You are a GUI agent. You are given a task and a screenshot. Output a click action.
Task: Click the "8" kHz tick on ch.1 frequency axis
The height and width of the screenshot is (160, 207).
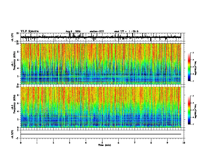pyautogui.click(x=18, y=52)
